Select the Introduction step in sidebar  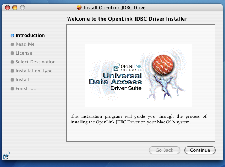30,35
